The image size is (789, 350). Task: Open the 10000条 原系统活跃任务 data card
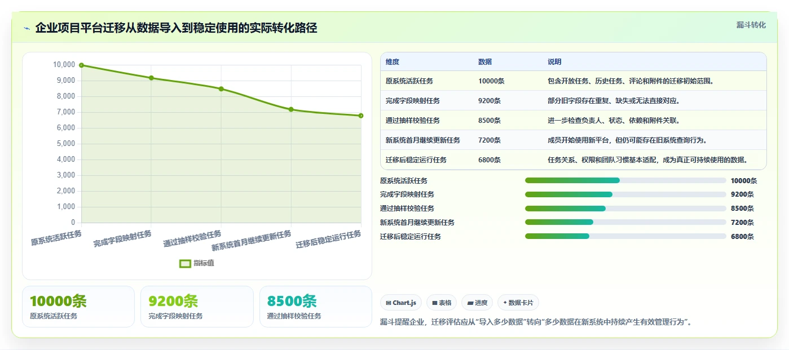(78, 307)
